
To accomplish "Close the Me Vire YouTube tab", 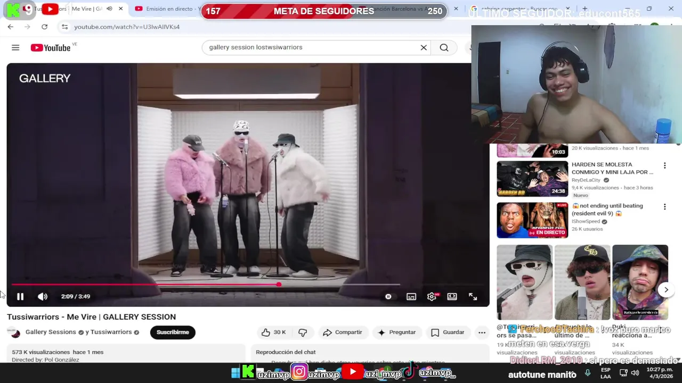I will click(x=121, y=9).
